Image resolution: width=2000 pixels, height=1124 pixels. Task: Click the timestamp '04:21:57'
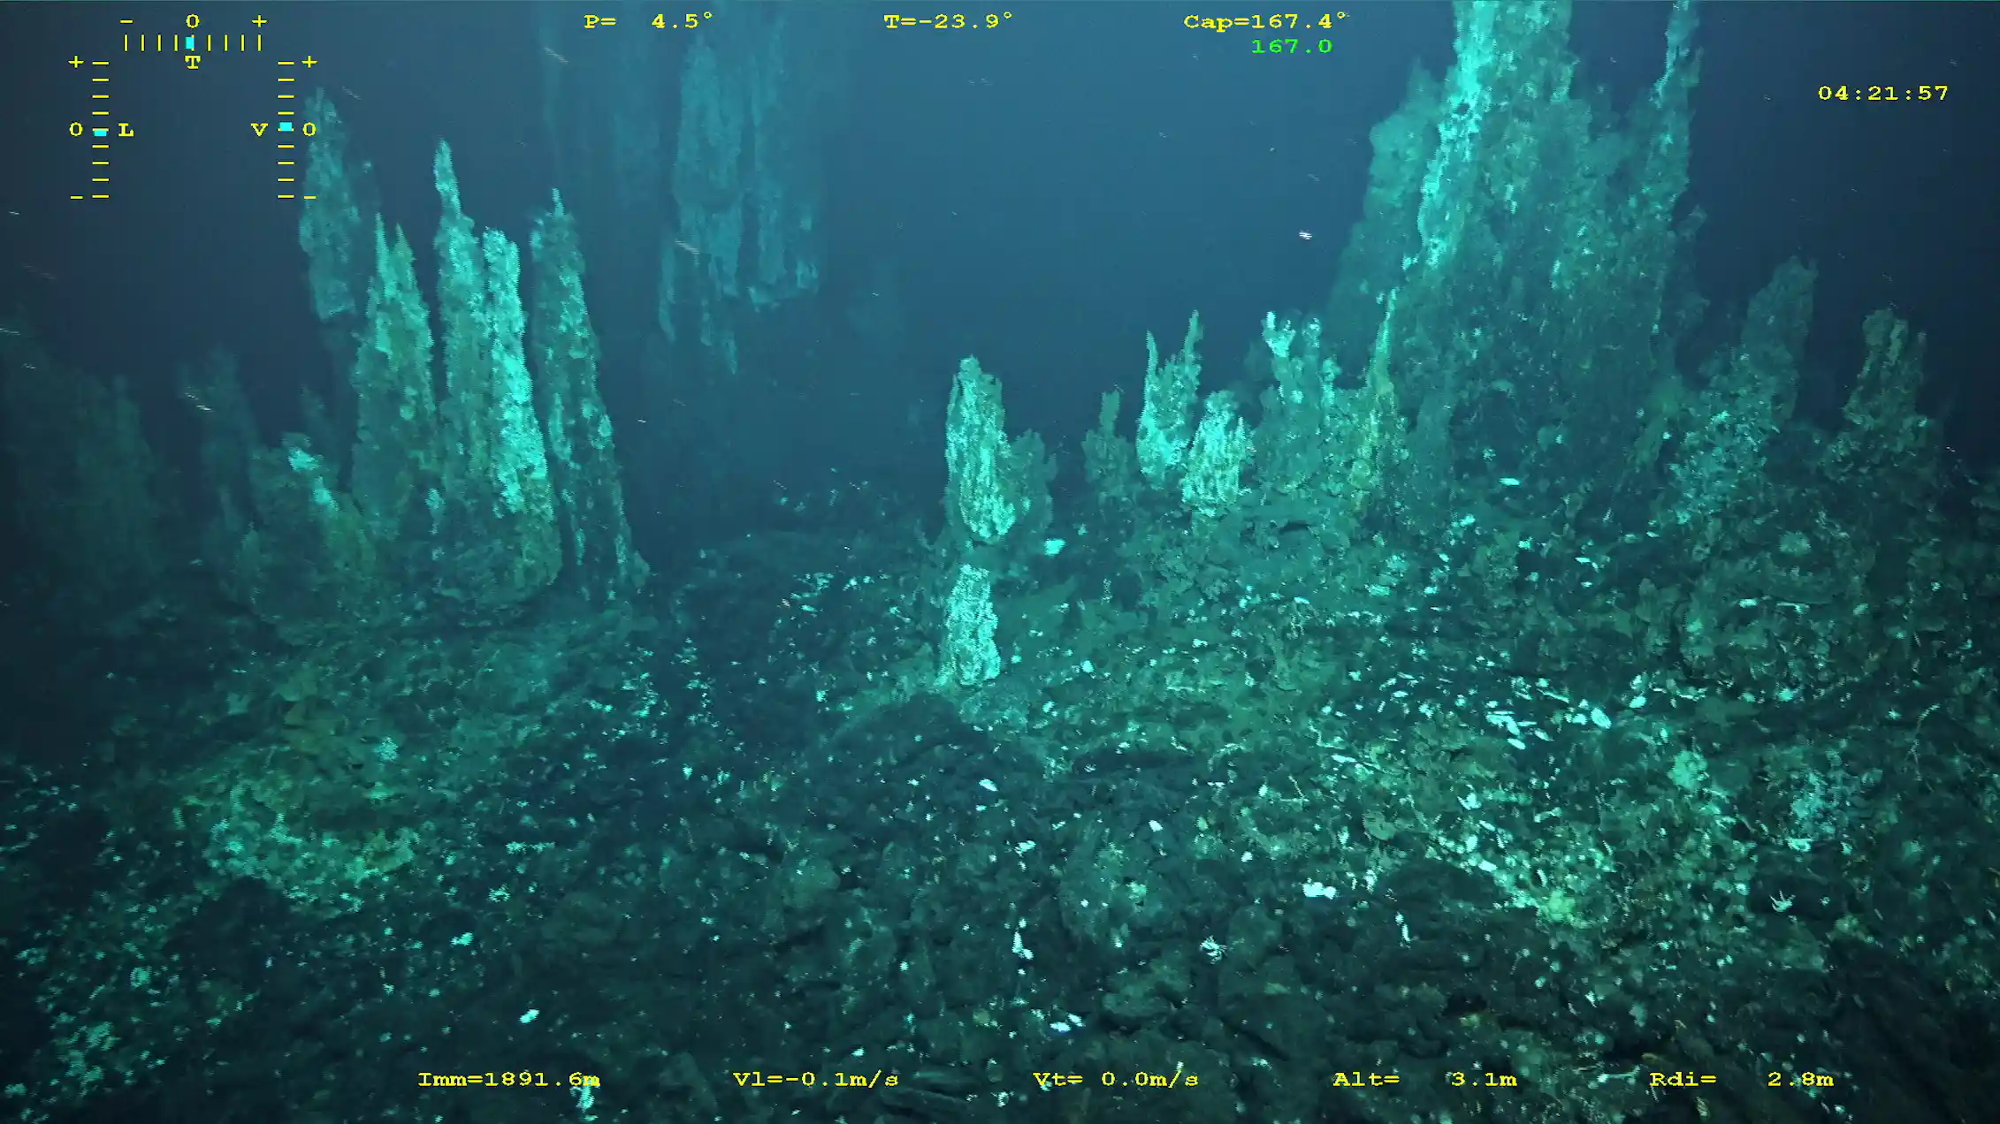pos(1883,93)
